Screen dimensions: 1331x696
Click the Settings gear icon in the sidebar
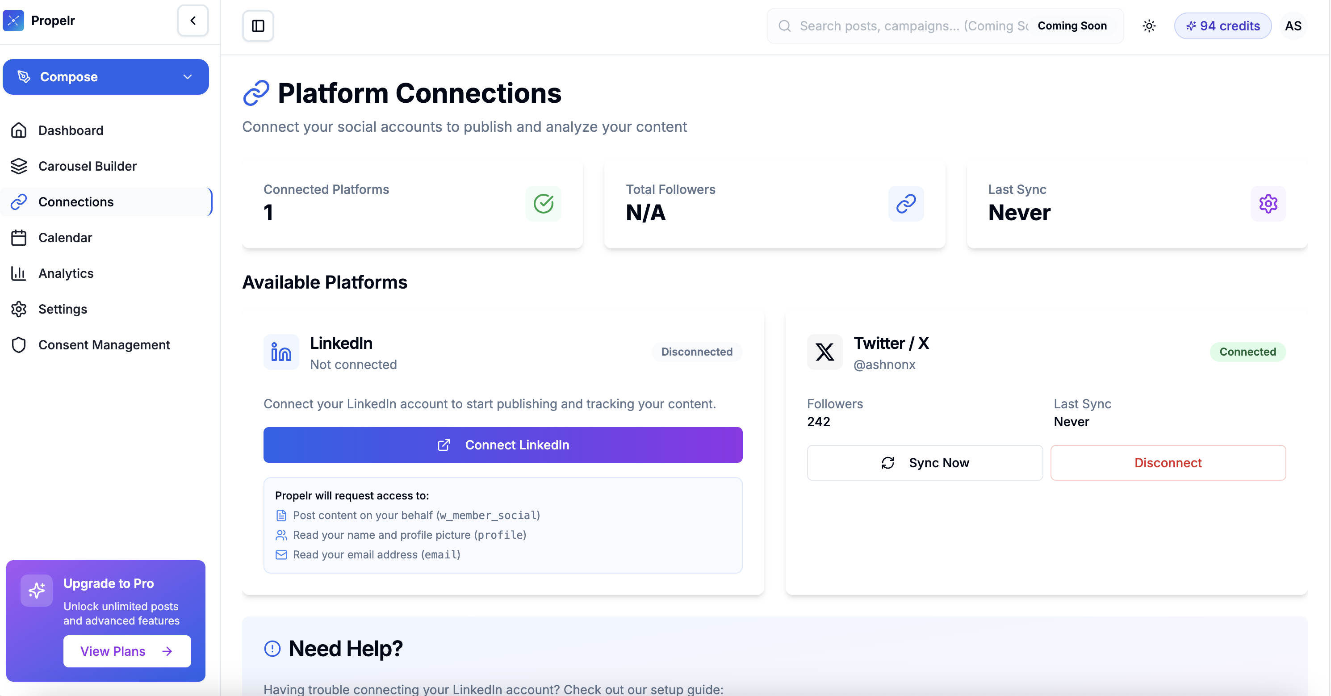(19, 309)
